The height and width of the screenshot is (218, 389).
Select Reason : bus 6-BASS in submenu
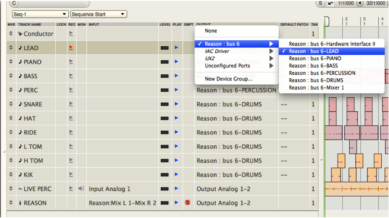(x=332, y=66)
